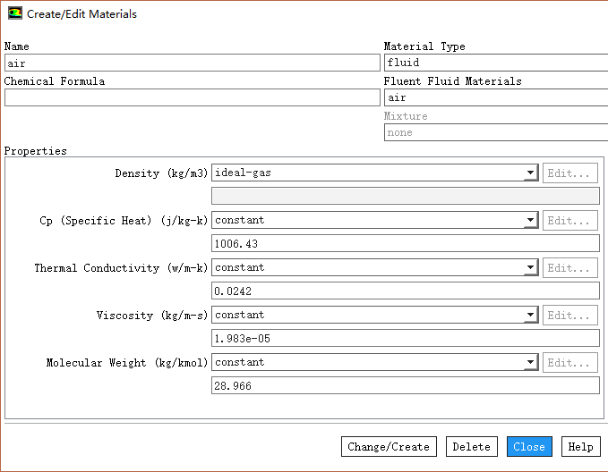Edit the Cp value 1006.43 field
Image resolution: width=608 pixels, height=472 pixels.
[x=405, y=244]
